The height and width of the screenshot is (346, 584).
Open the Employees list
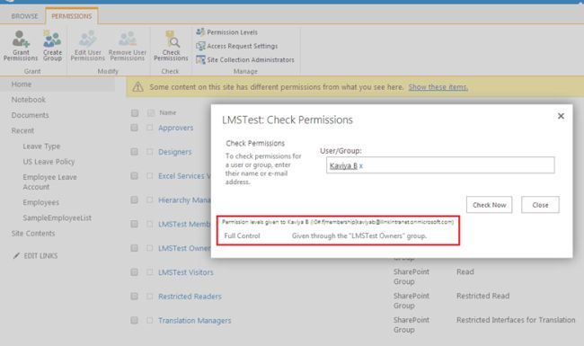click(41, 202)
